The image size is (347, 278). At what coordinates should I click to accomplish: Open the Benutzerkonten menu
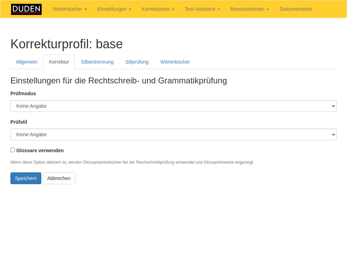point(249,9)
